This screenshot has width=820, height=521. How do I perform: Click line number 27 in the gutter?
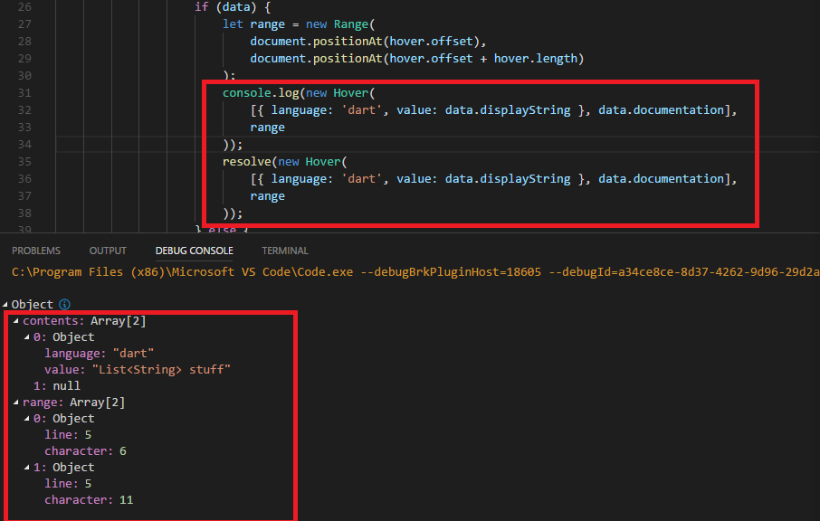(24, 24)
